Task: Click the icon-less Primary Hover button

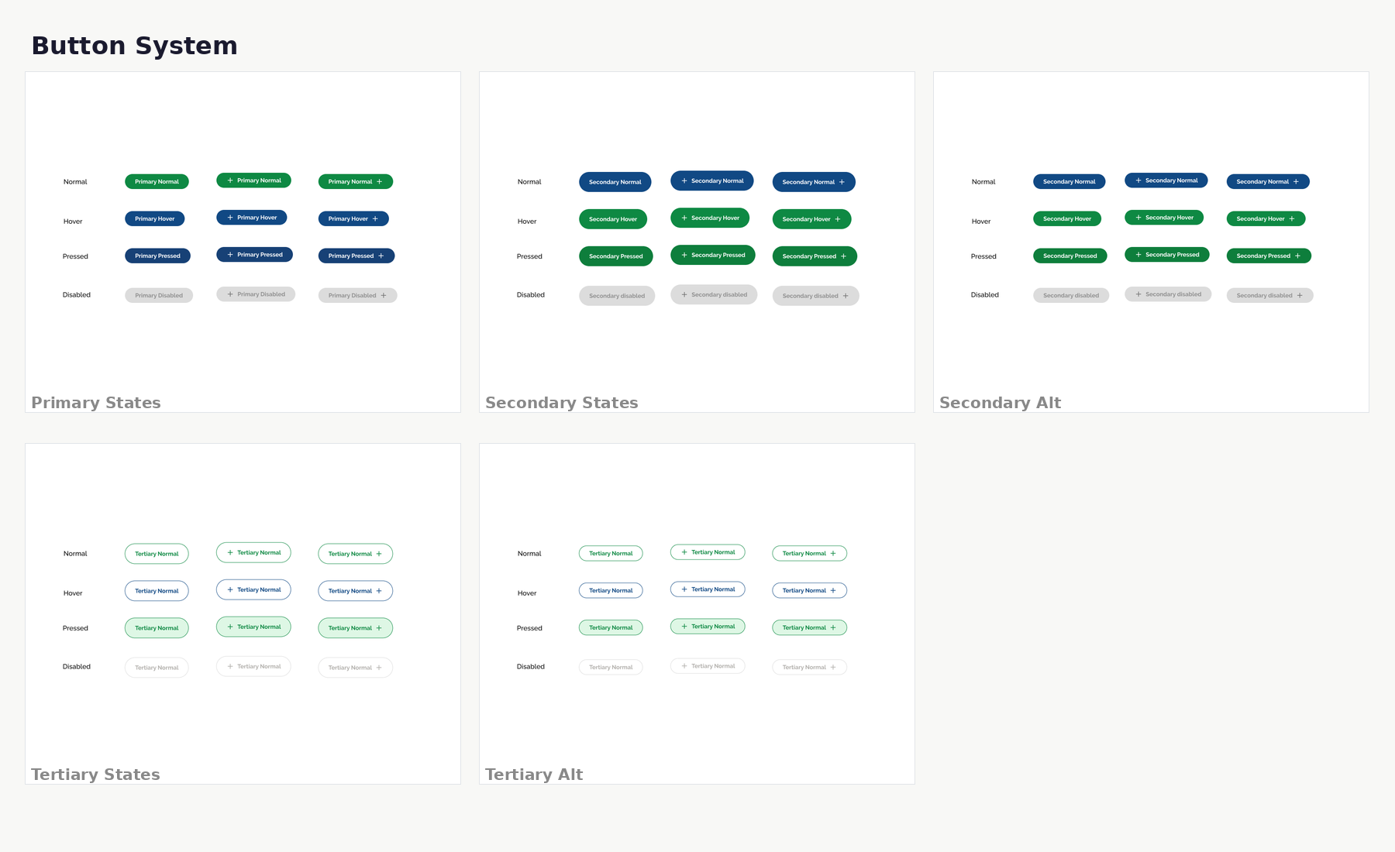Action: [155, 219]
